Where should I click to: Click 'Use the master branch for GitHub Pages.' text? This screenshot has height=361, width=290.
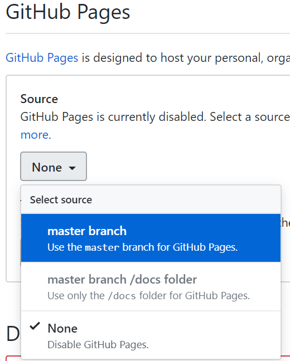pos(142,247)
